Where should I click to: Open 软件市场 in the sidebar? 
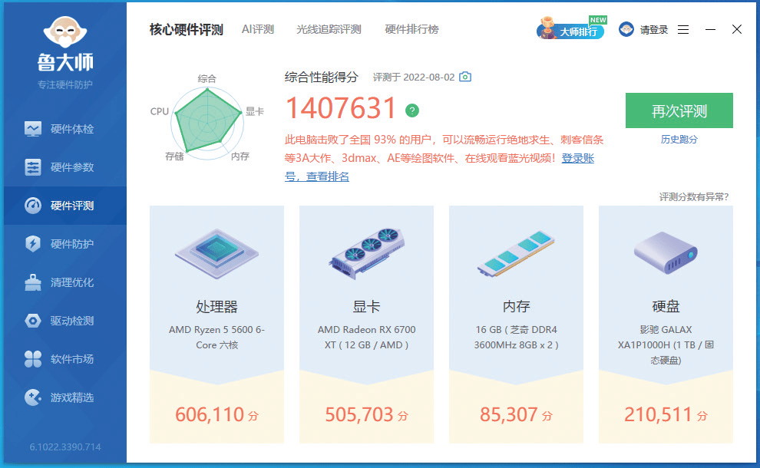tap(61, 359)
